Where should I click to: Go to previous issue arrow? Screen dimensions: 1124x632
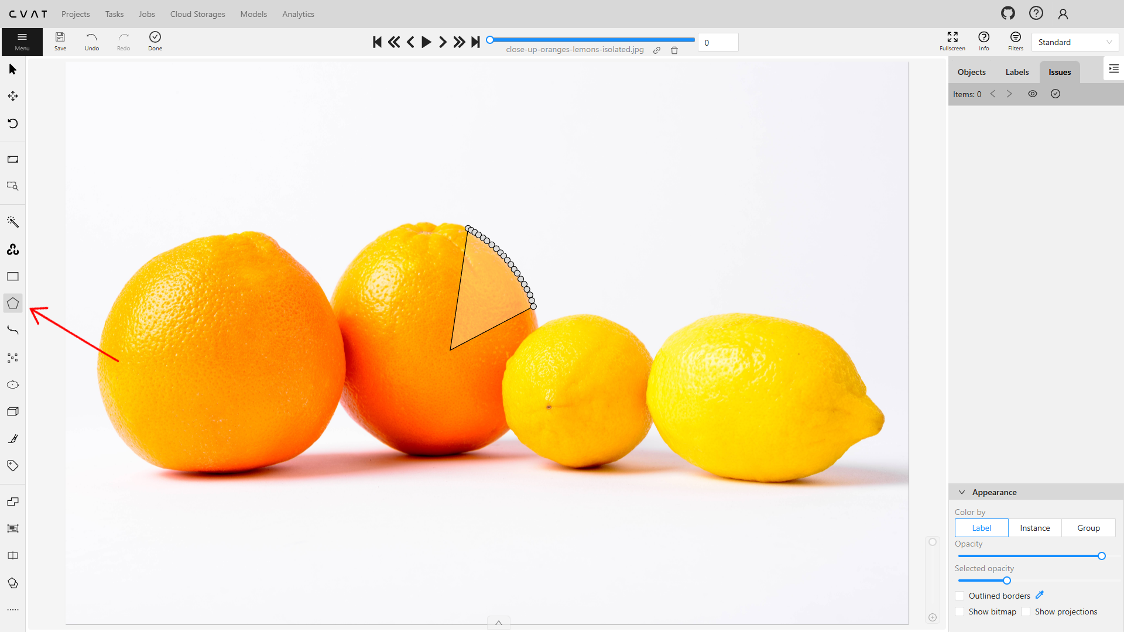click(x=993, y=94)
